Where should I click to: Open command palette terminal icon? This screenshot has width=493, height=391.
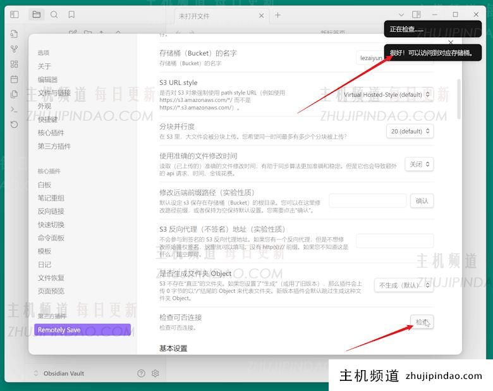(14, 109)
